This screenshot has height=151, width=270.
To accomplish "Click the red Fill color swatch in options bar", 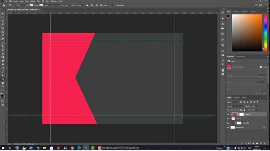I will click(x=31, y=5).
